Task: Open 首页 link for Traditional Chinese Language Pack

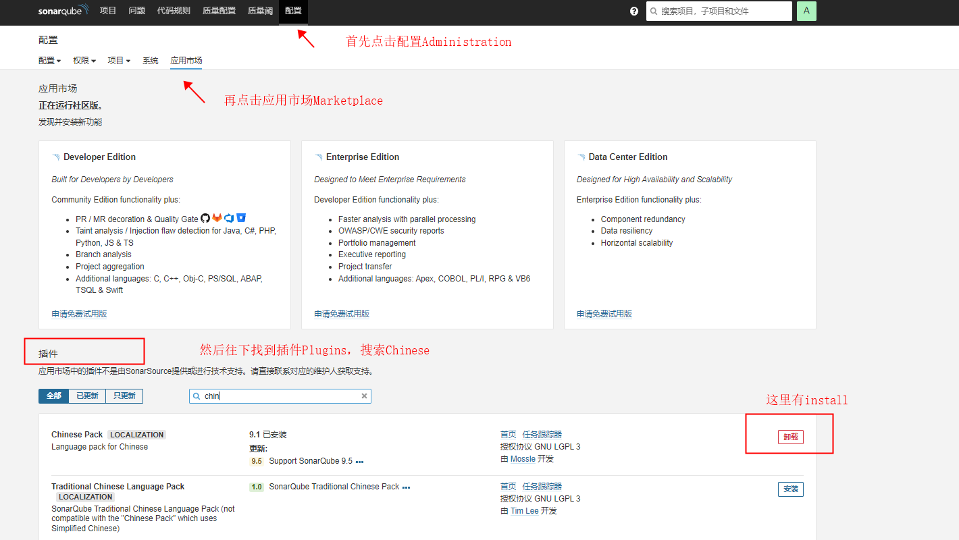Action: [509, 487]
